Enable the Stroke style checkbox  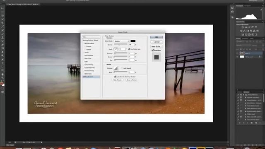point(84,53)
